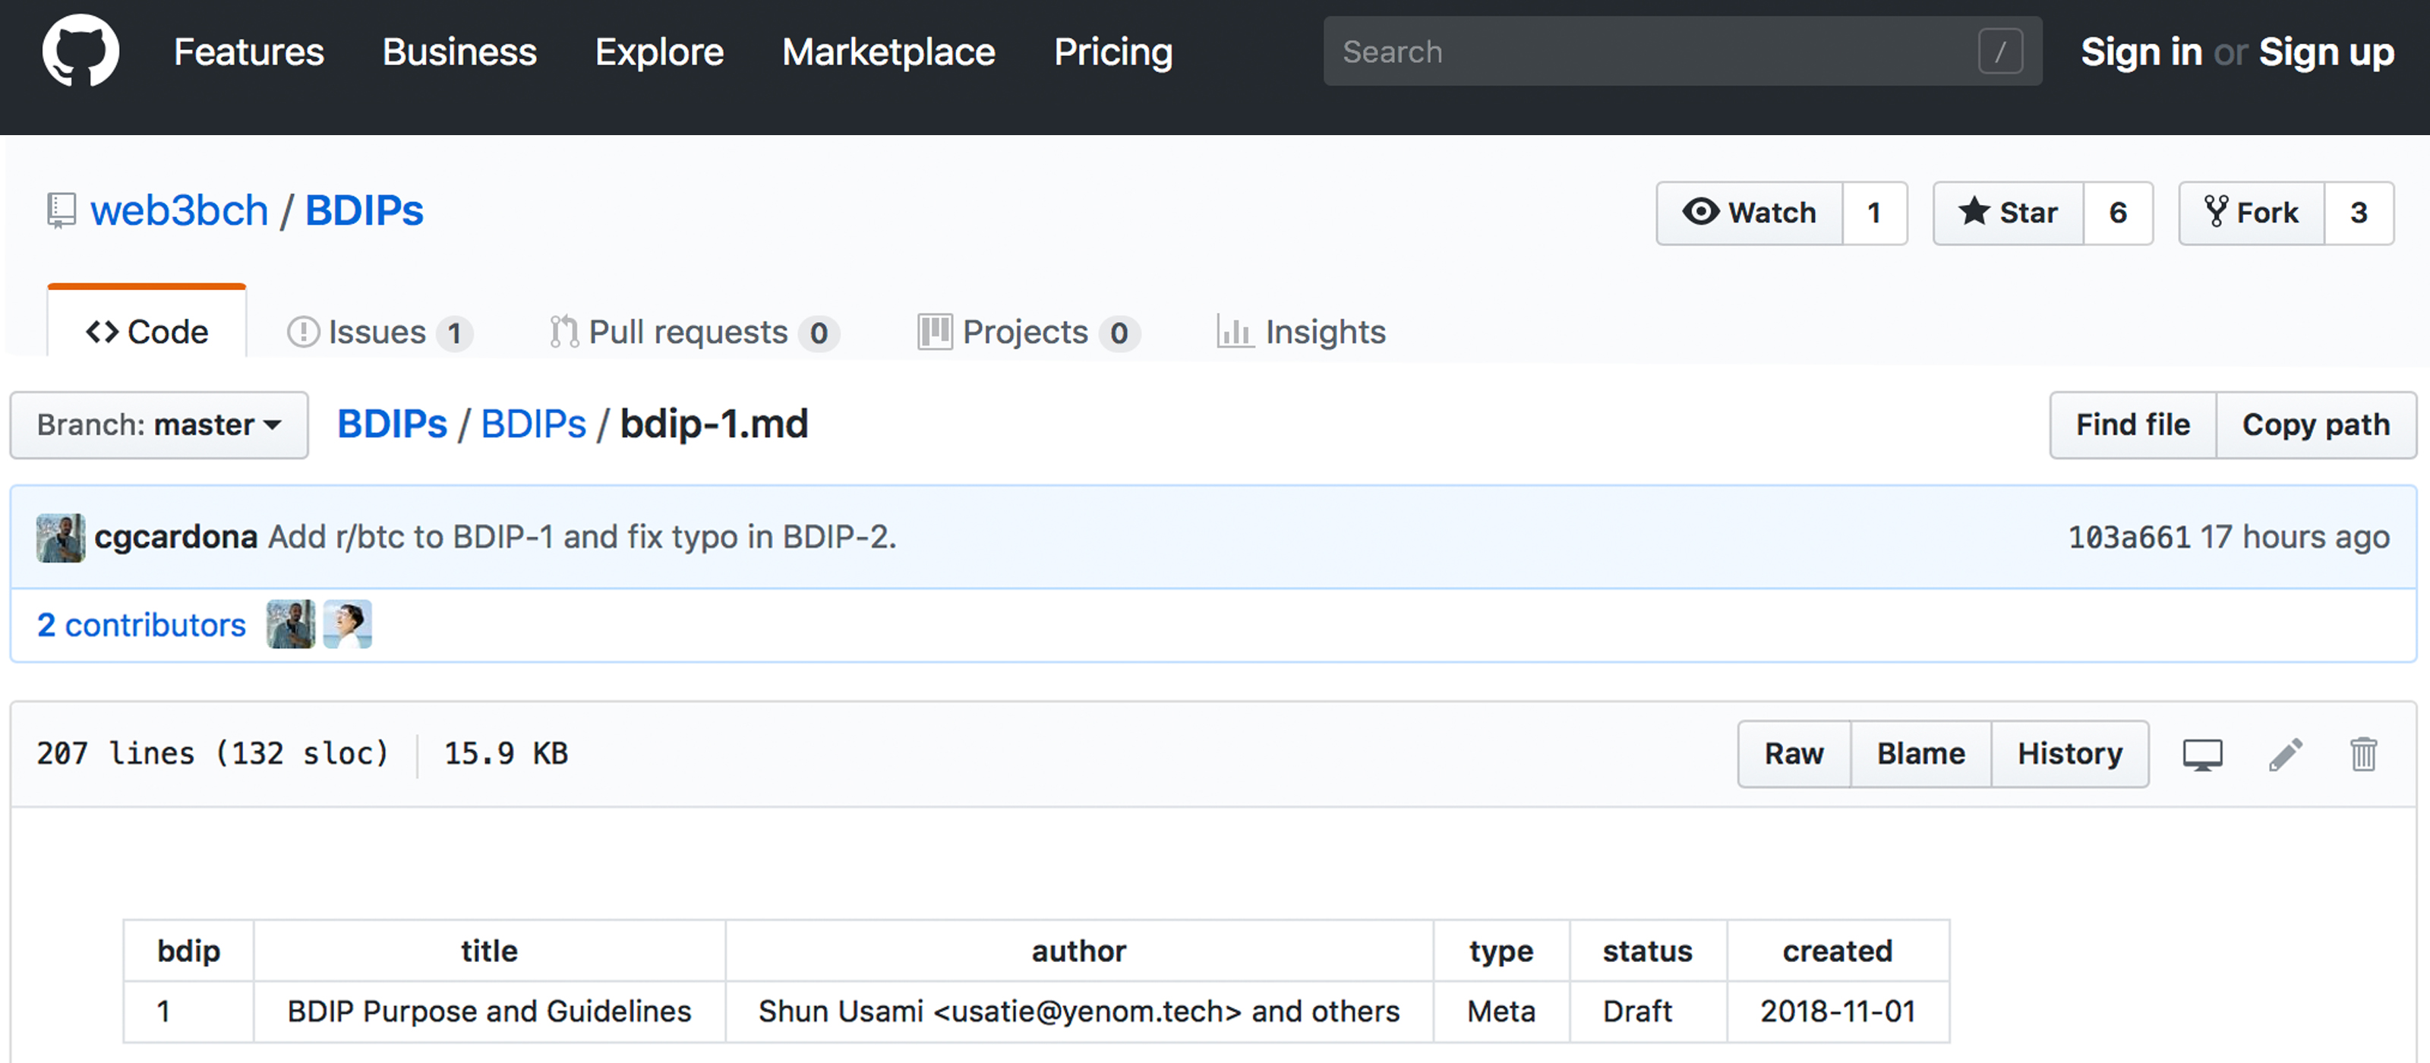Screen dimensions: 2430x1063
Task: Open the web3bch owner link
Action: pos(179,210)
